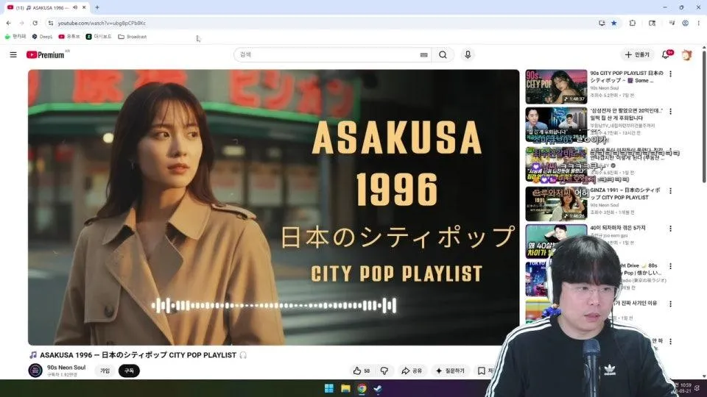707x397 pixels.
Task: Open GINZA 1991 video thumbnail
Action: tap(557, 204)
